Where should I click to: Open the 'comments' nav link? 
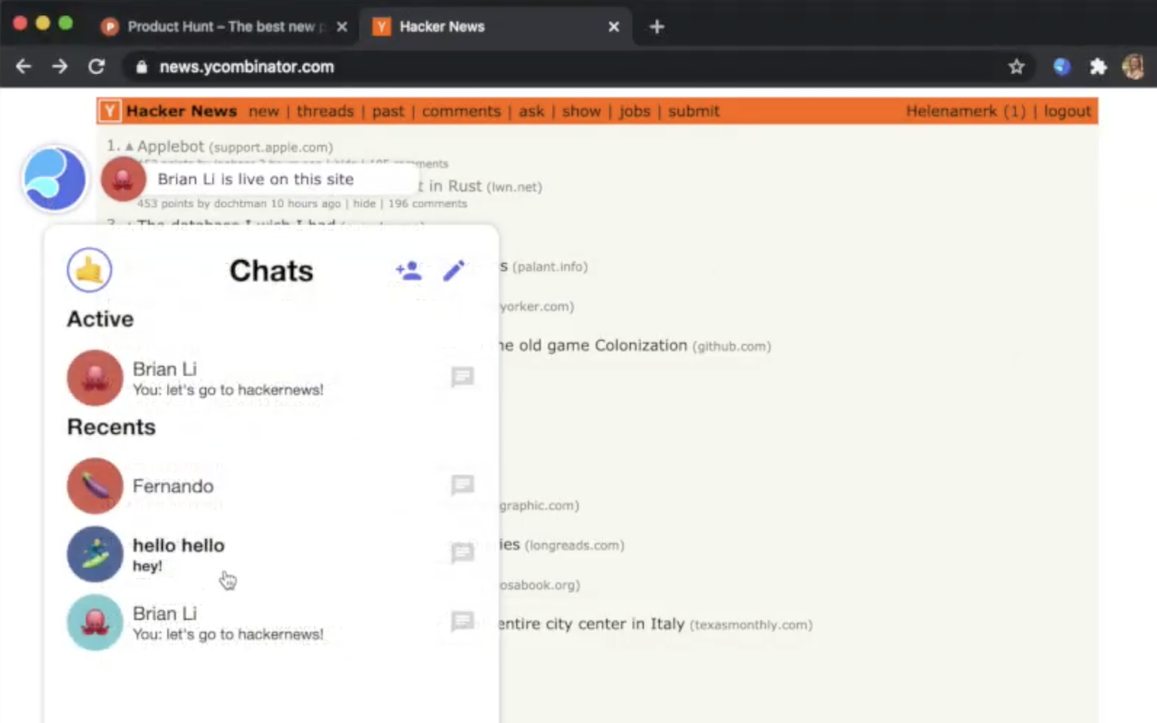pyautogui.click(x=461, y=111)
